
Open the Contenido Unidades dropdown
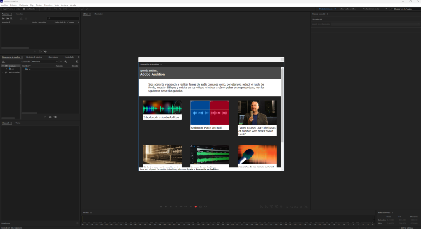[x=44, y=62]
